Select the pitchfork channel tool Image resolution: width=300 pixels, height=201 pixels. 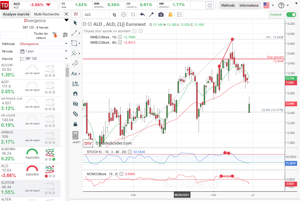[x=74, y=53]
